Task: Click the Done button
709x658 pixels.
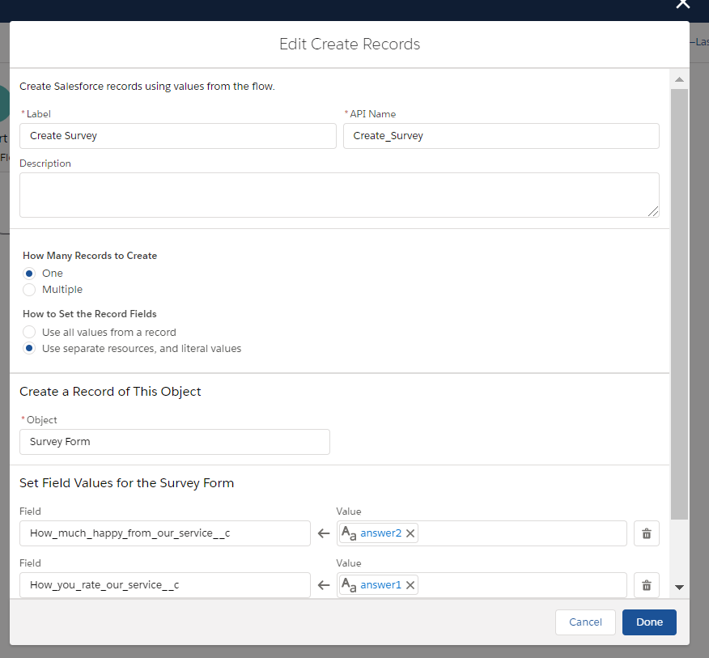Action: [x=649, y=622]
